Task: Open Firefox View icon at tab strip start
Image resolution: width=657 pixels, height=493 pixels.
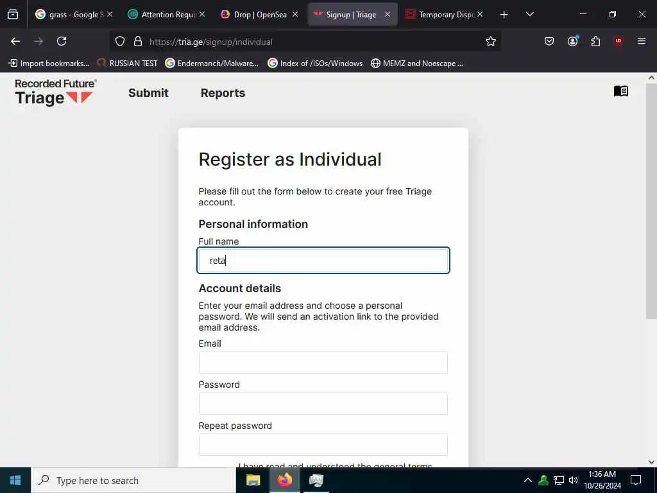Action: [x=13, y=14]
